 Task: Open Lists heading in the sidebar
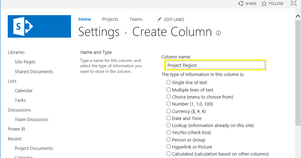coord(12,81)
